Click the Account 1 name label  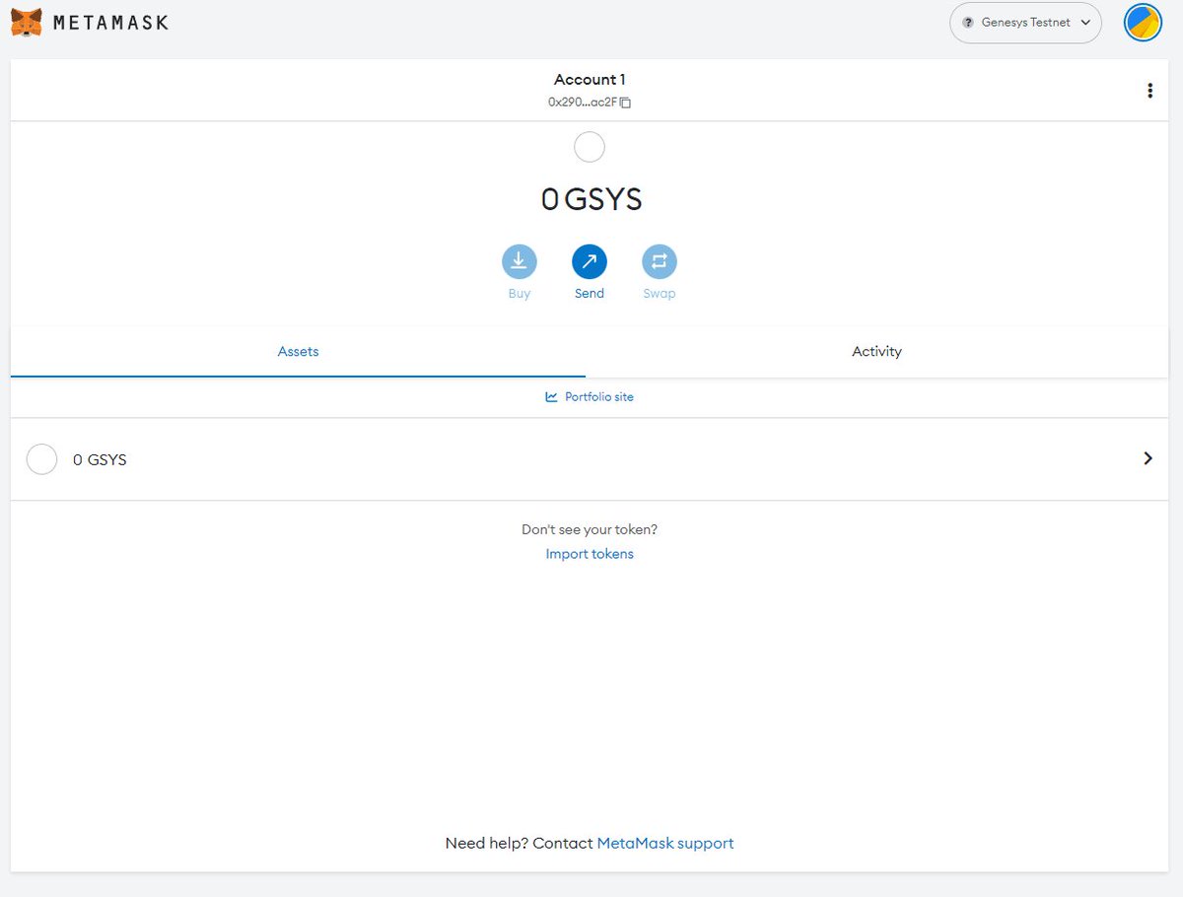590,80
